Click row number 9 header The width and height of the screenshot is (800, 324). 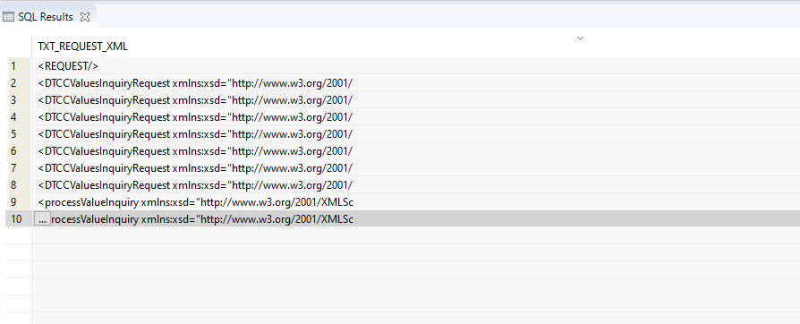pyautogui.click(x=19, y=202)
